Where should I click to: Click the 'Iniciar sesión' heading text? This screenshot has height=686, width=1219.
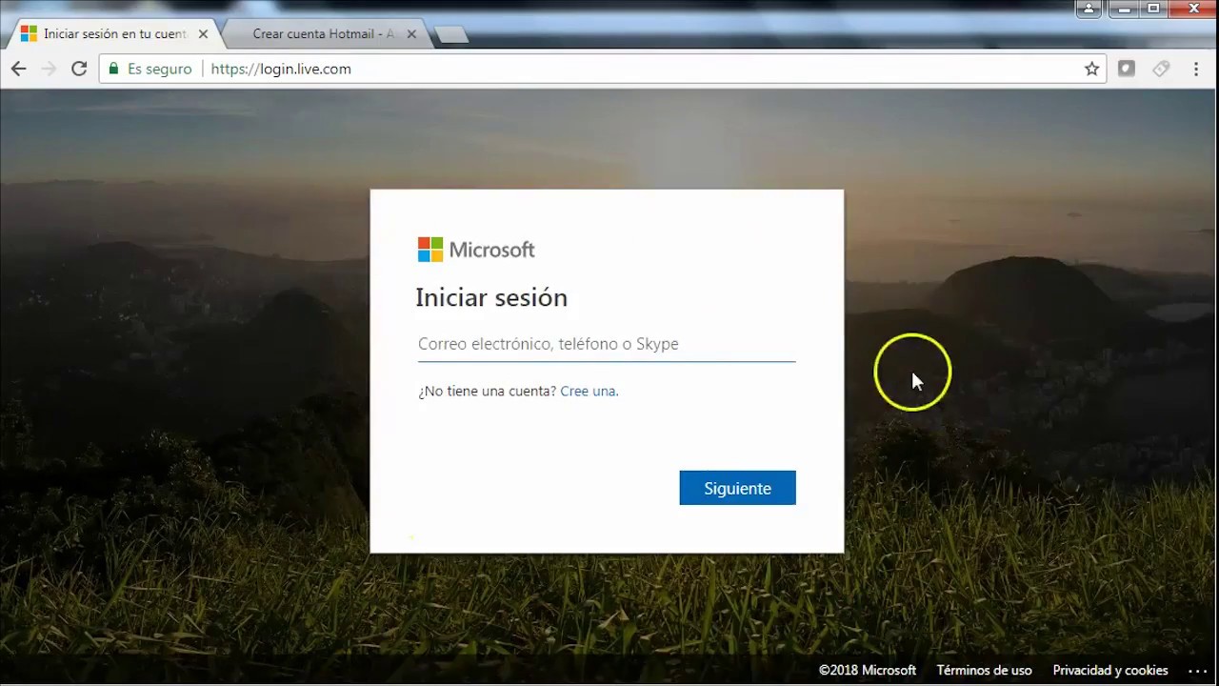pyautogui.click(x=491, y=298)
